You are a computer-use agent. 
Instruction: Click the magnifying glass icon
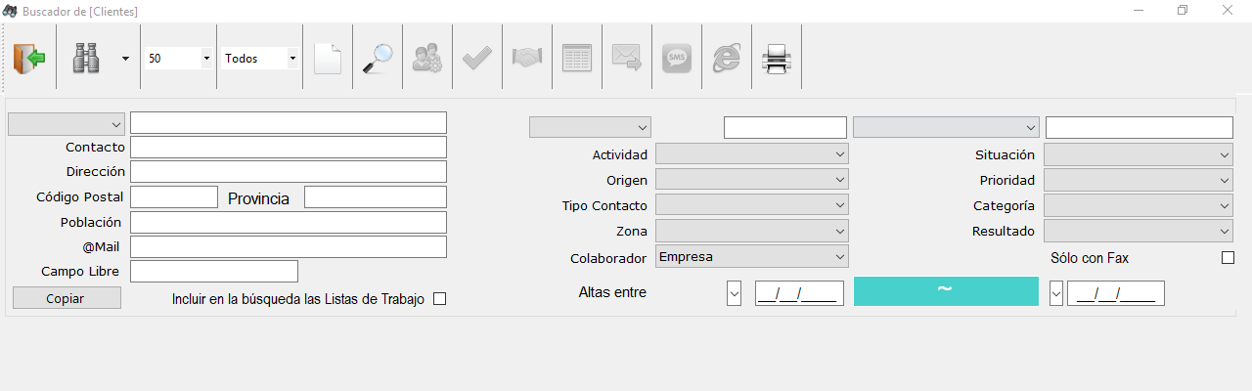click(x=377, y=59)
